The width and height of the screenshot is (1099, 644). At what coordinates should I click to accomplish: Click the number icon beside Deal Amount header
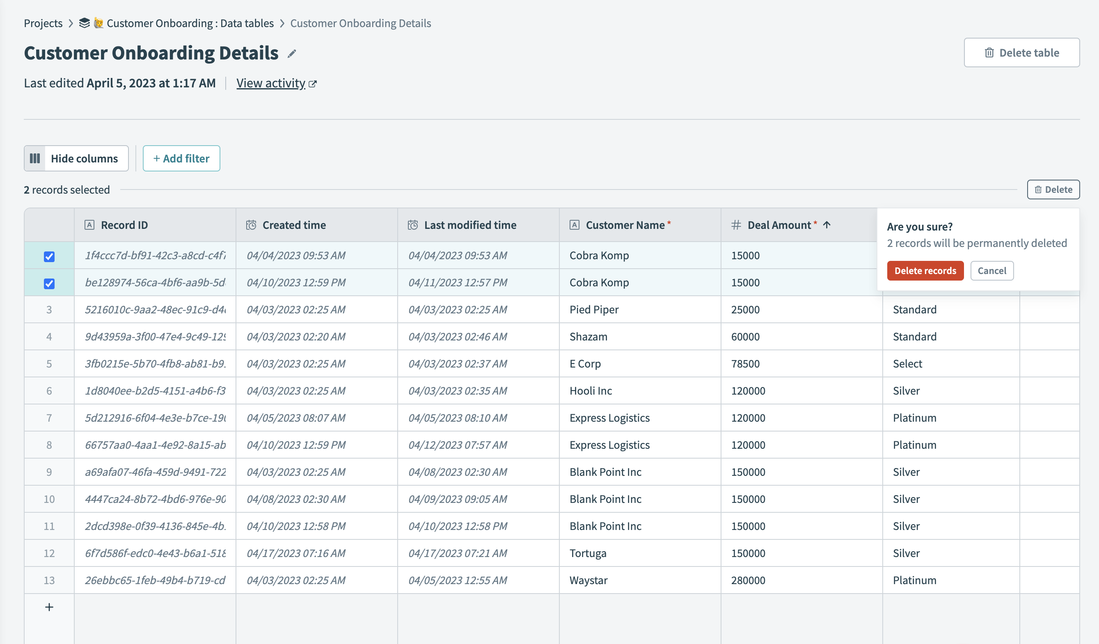[x=736, y=225]
